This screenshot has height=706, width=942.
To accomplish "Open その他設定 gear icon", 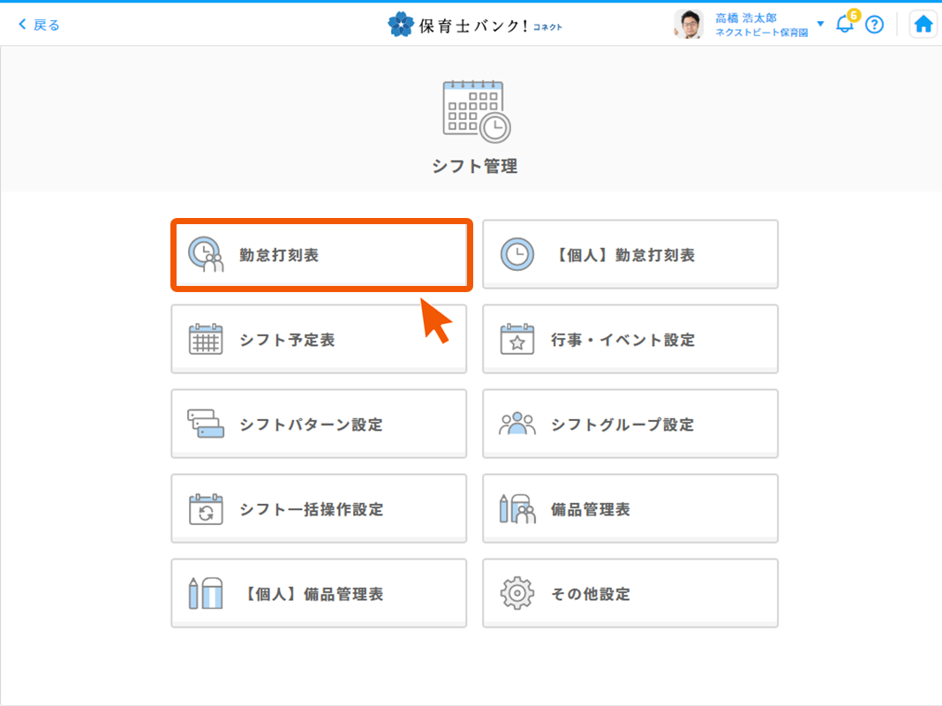I will coord(517,594).
